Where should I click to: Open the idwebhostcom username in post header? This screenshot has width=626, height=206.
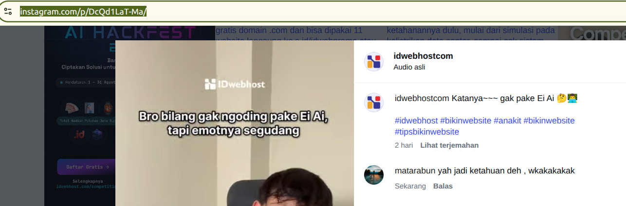coord(423,56)
